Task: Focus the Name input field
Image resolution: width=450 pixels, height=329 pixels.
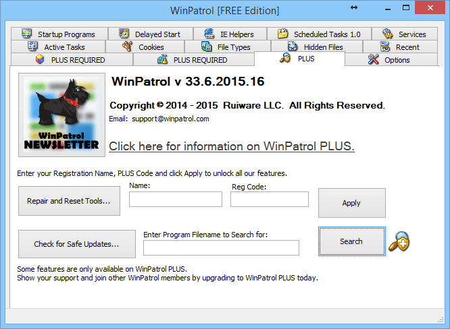Action: (x=176, y=200)
